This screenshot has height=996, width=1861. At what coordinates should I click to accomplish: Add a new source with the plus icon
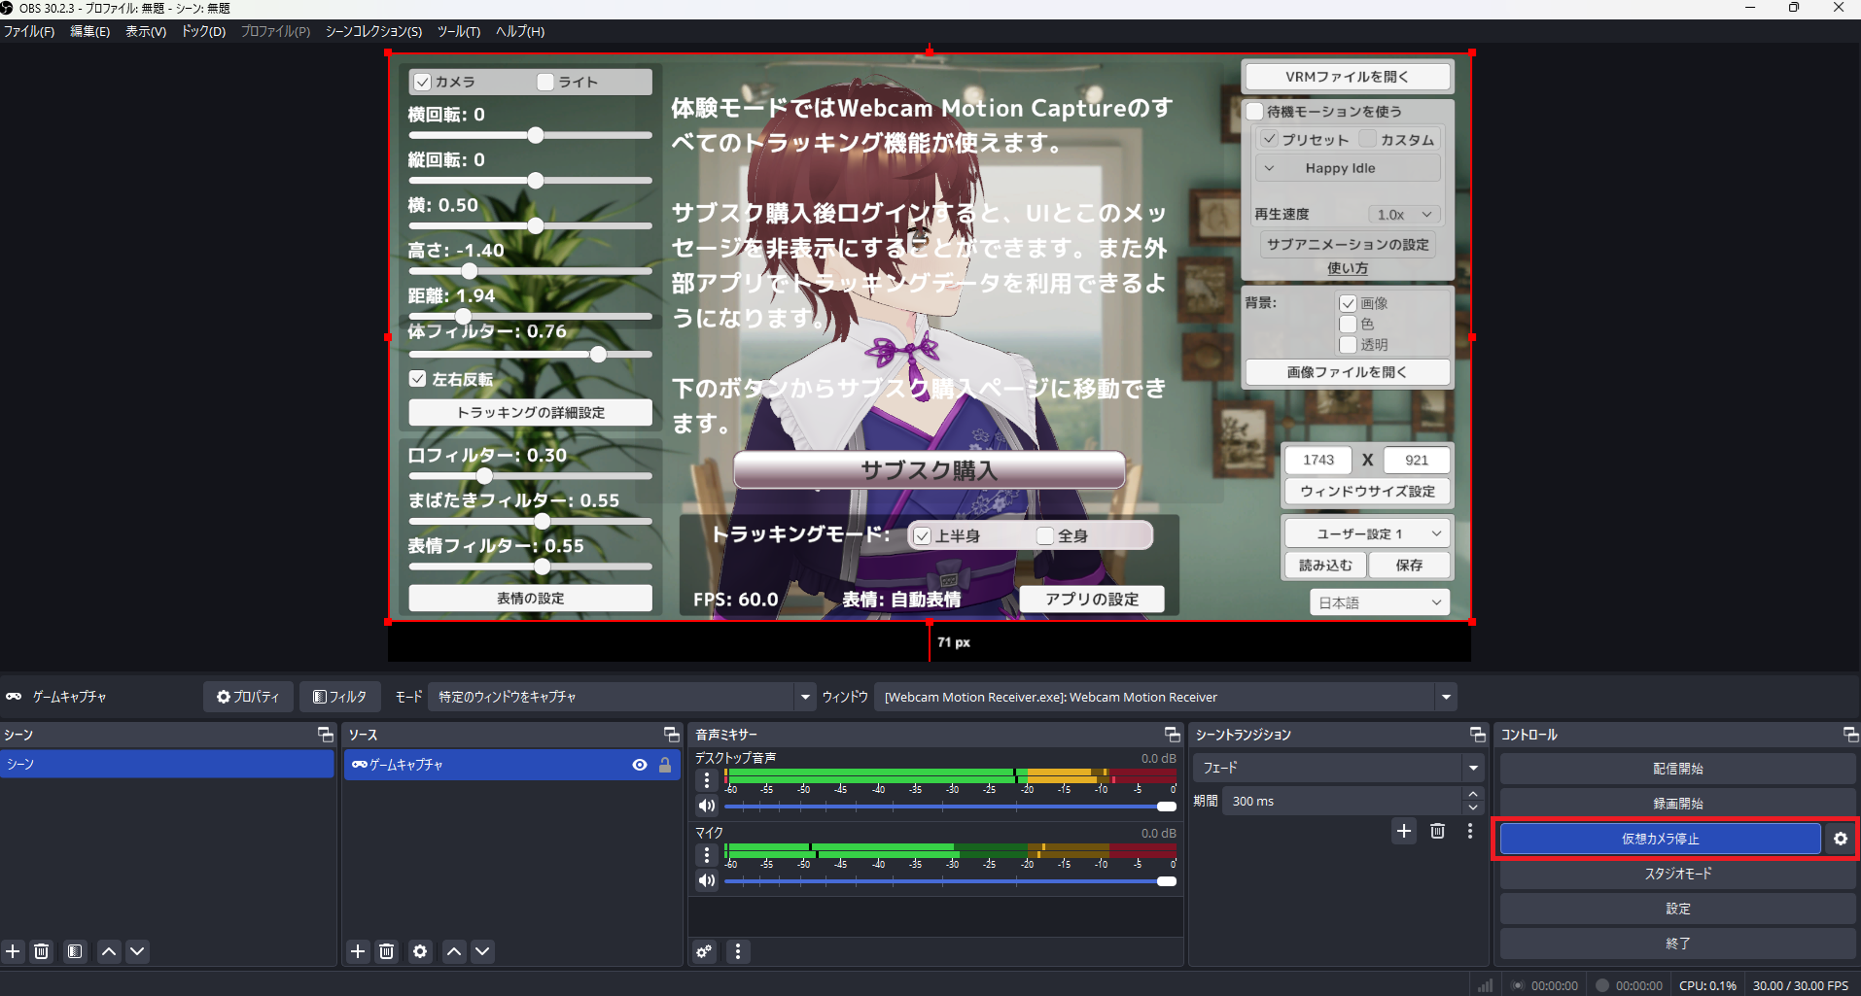click(358, 951)
